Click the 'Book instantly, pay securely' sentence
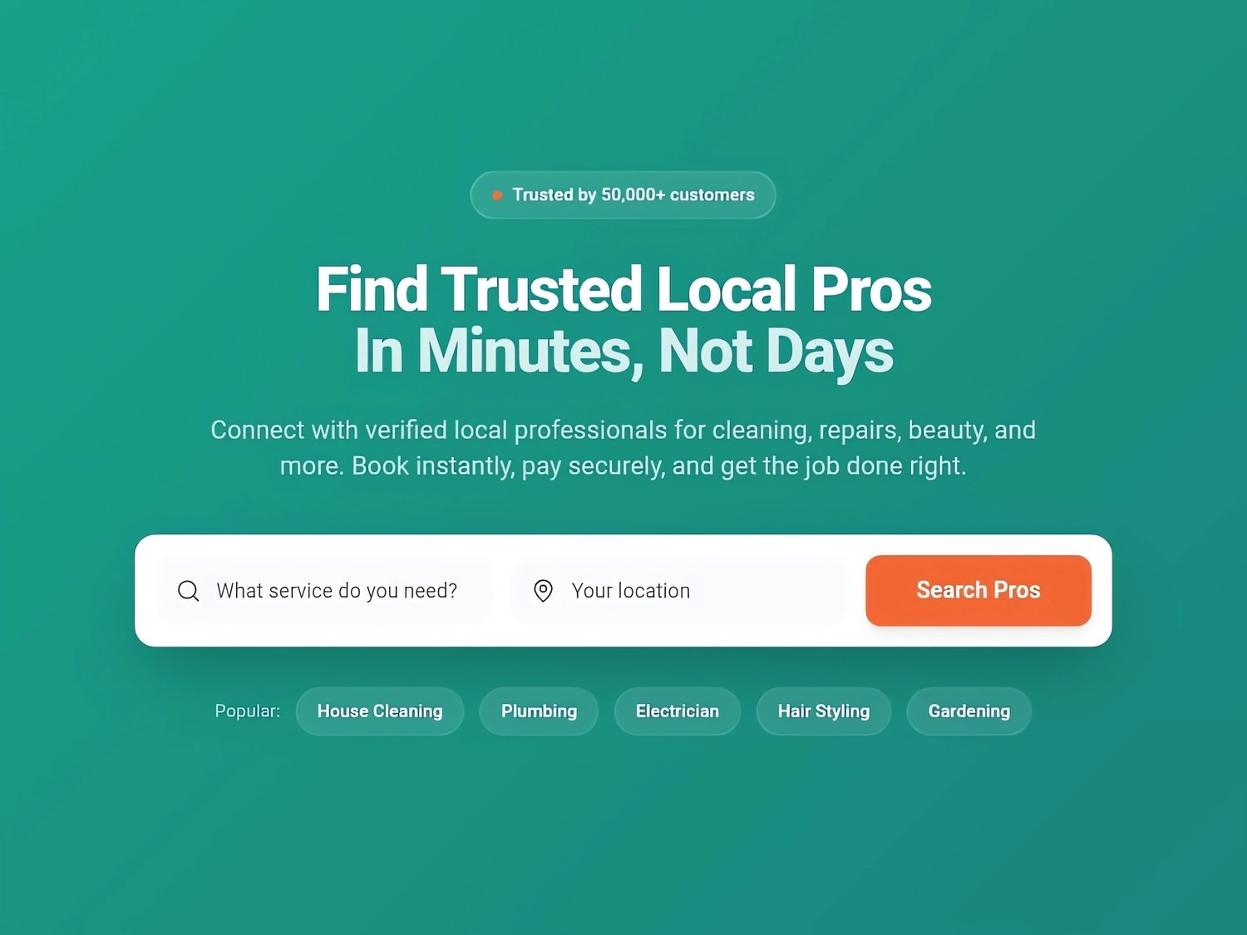Image resolution: width=1247 pixels, height=935 pixels. click(x=659, y=466)
